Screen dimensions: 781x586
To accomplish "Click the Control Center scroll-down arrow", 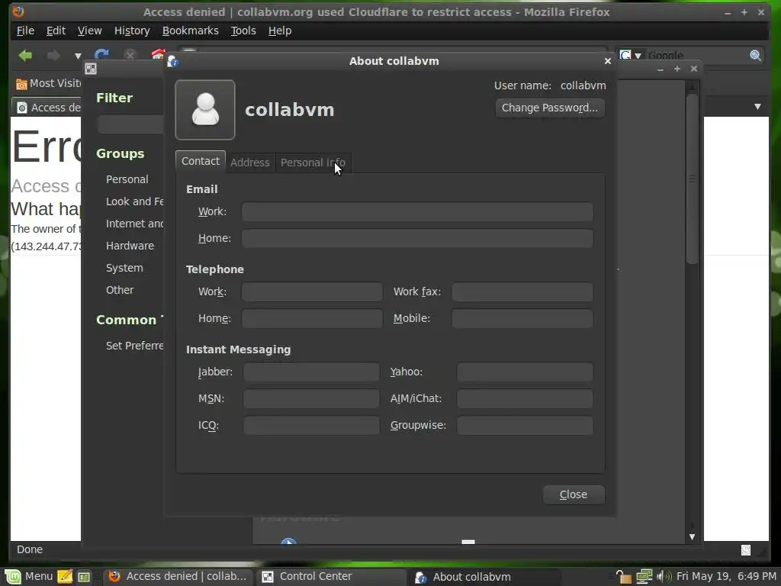I will point(692,536).
